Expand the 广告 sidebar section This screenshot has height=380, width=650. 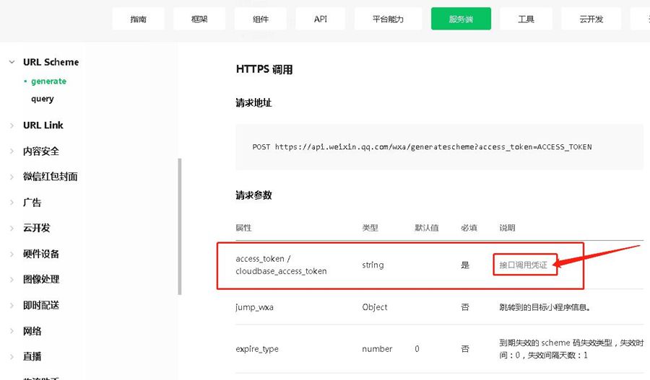32,203
